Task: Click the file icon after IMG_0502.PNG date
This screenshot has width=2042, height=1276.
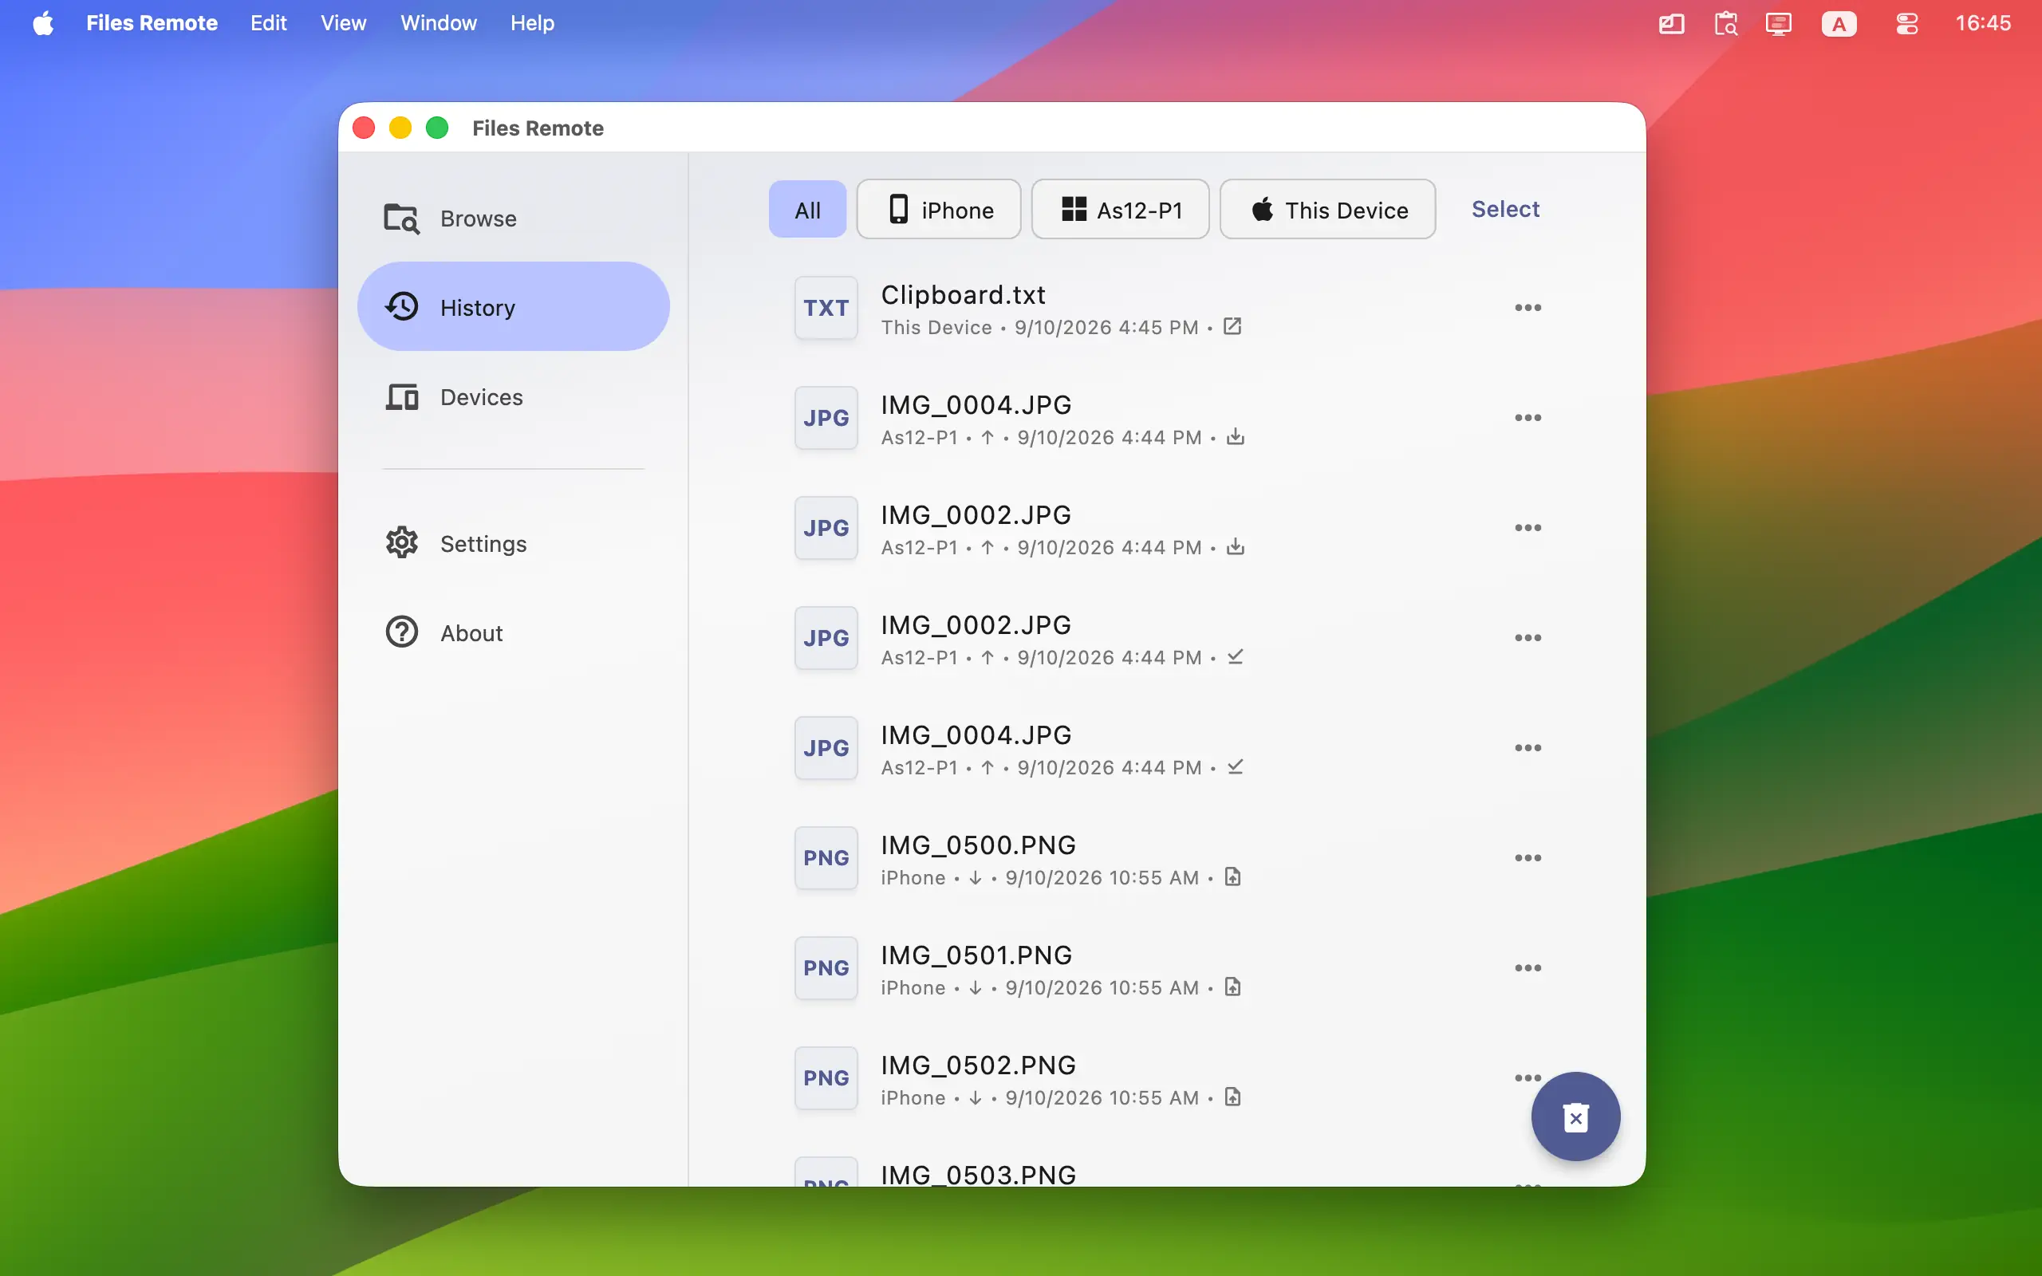Action: [1233, 1097]
